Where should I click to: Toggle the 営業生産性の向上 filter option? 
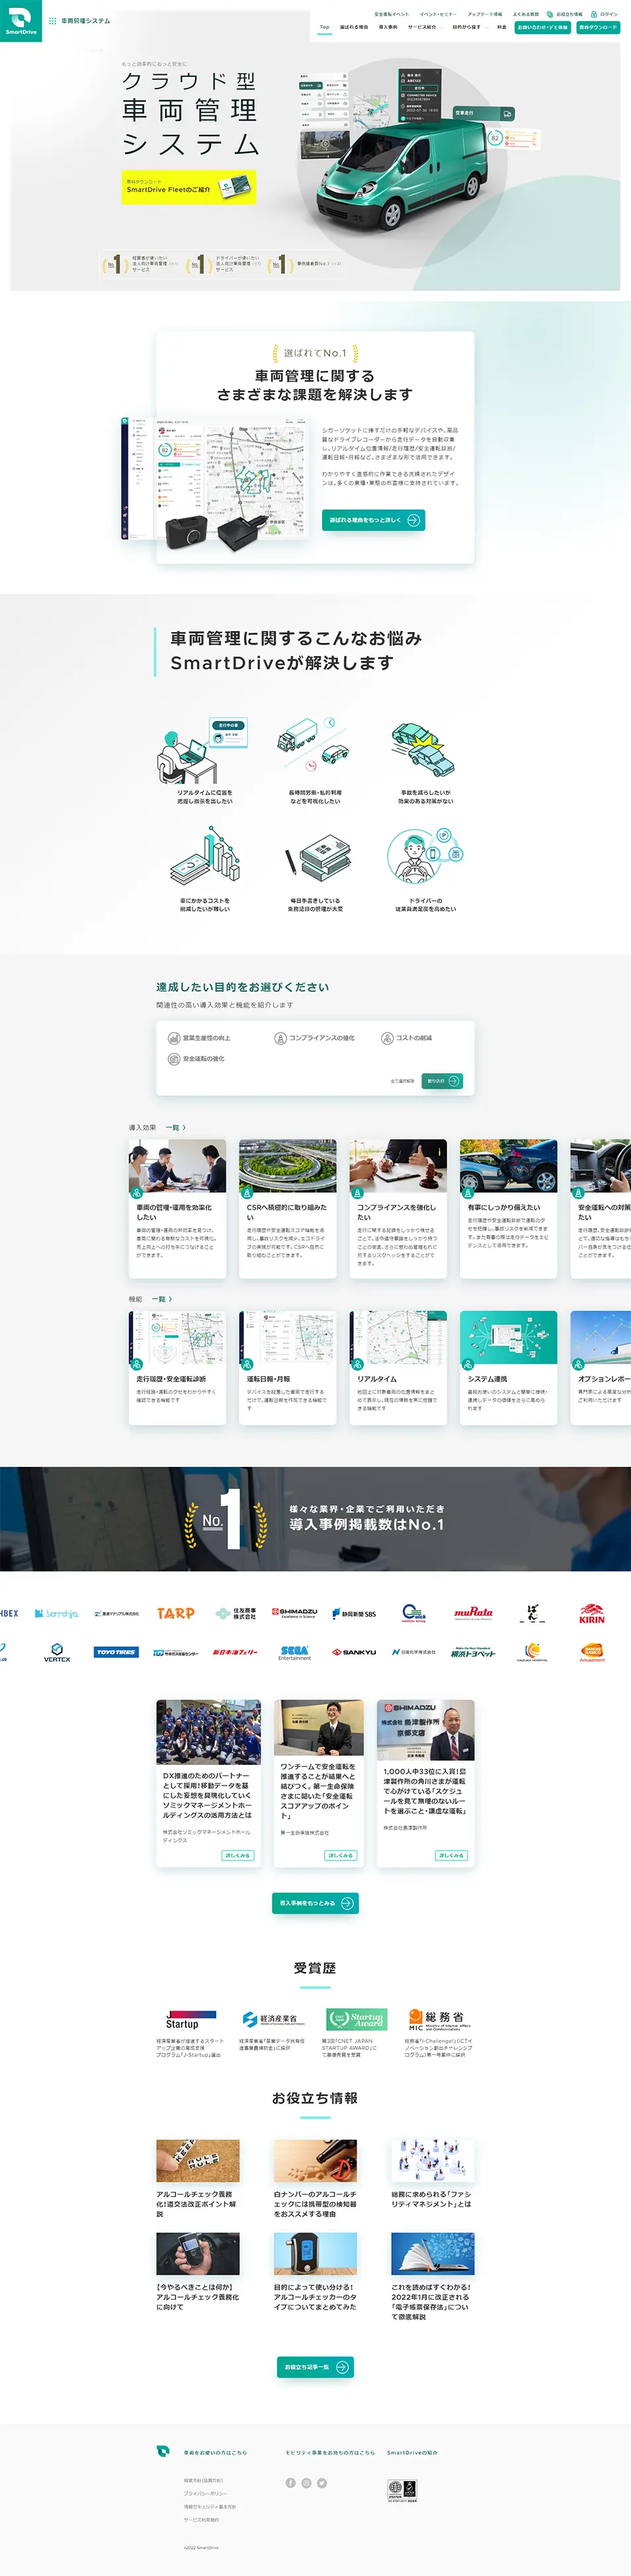coord(199,1038)
